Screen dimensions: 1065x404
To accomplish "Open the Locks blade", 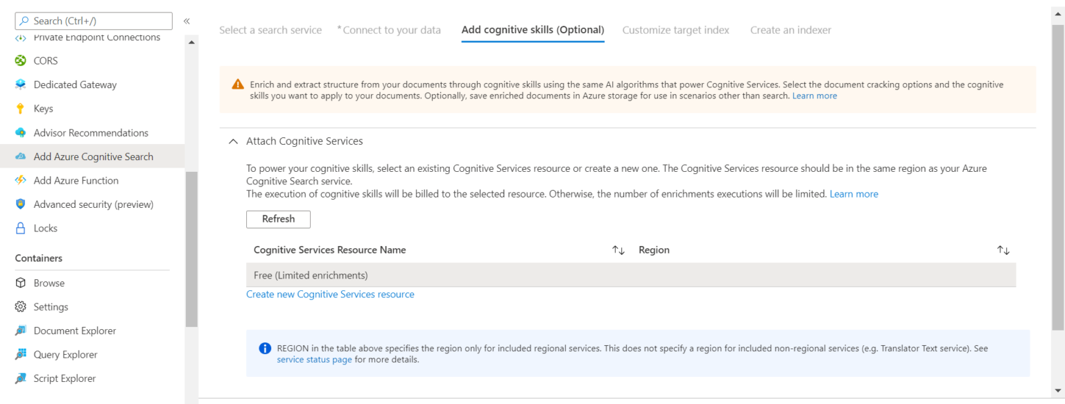I will pyautogui.click(x=44, y=228).
